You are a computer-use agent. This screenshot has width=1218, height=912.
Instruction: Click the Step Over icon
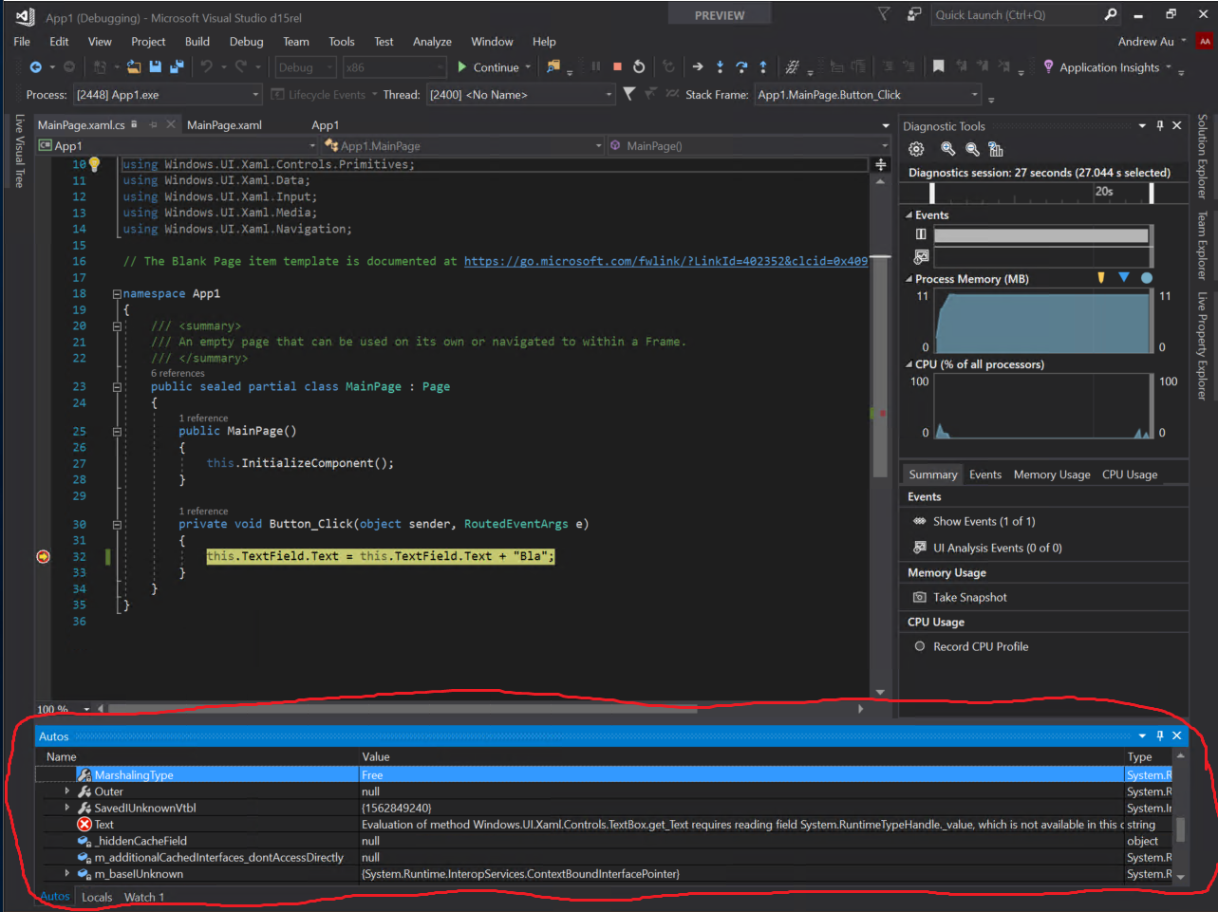pyautogui.click(x=741, y=66)
